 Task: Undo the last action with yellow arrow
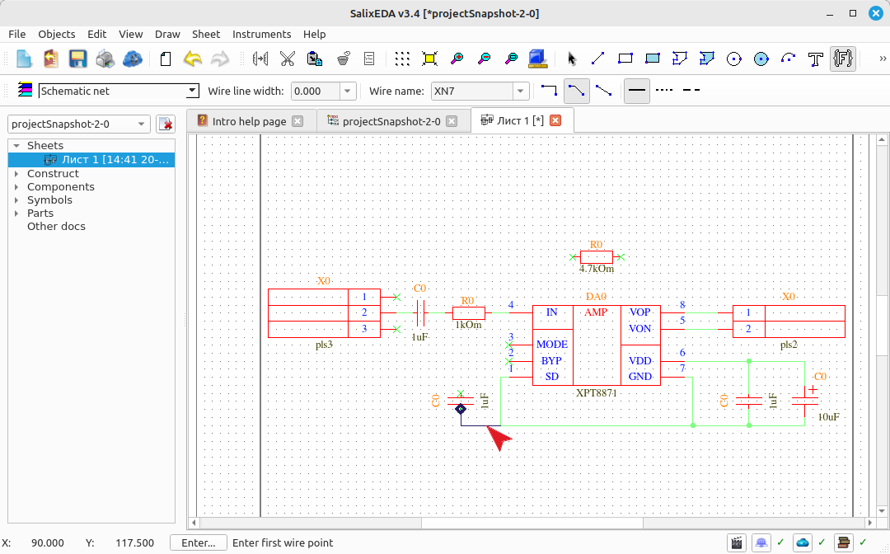193,59
